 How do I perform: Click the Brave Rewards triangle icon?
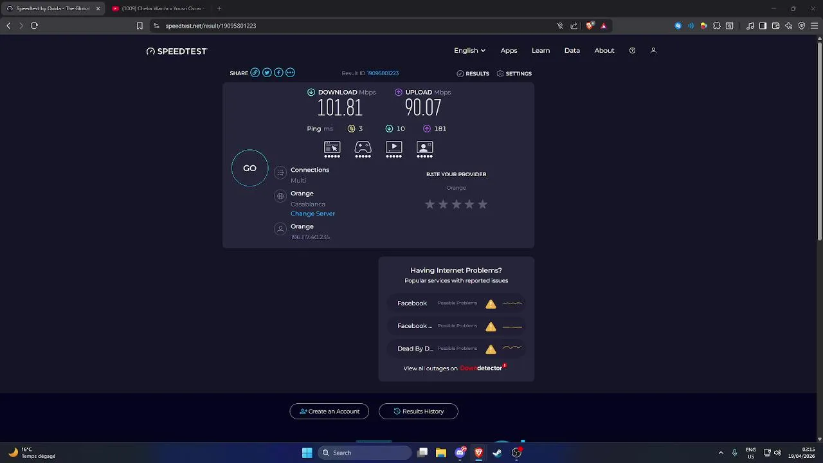tap(603, 26)
